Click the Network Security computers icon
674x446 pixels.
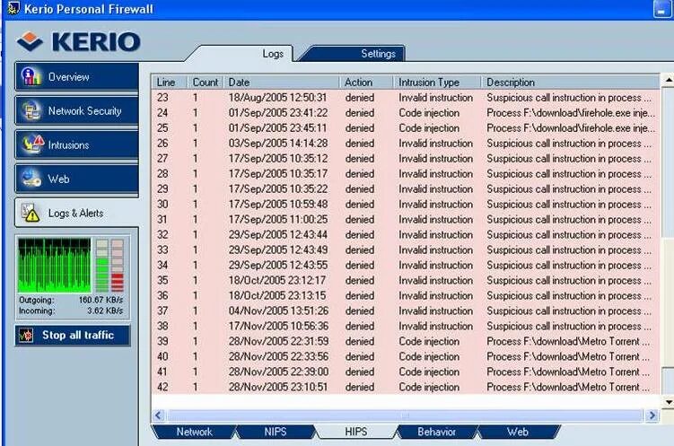pos(31,110)
